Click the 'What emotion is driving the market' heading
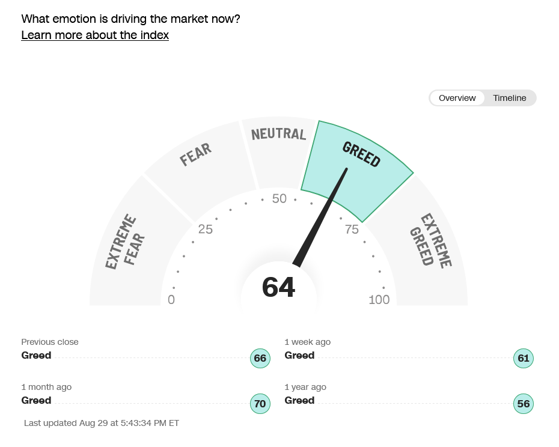The image size is (559, 447). click(x=131, y=19)
